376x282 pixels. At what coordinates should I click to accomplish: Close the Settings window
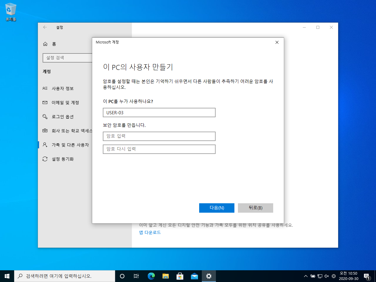(x=331, y=27)
